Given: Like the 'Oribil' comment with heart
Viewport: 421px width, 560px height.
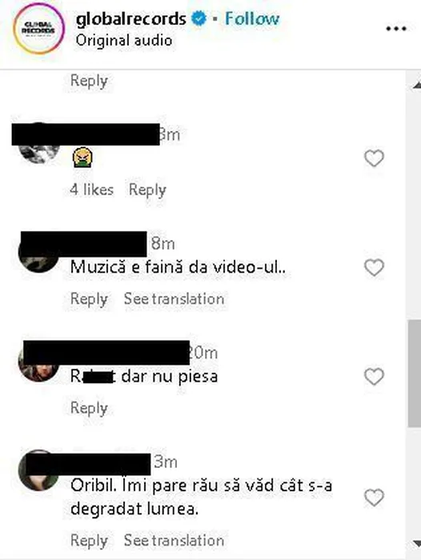Looking at the screenshot, I should (374, 498).
